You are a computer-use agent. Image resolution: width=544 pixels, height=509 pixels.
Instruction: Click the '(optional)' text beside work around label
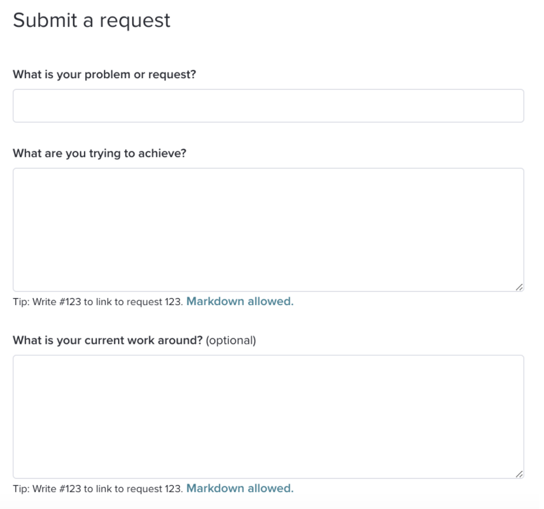pyautogui.click(x=231, y=340)
